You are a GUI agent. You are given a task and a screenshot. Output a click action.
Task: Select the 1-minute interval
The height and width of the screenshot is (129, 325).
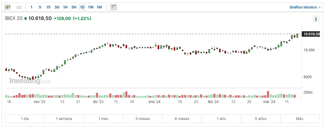click(31, 7)
